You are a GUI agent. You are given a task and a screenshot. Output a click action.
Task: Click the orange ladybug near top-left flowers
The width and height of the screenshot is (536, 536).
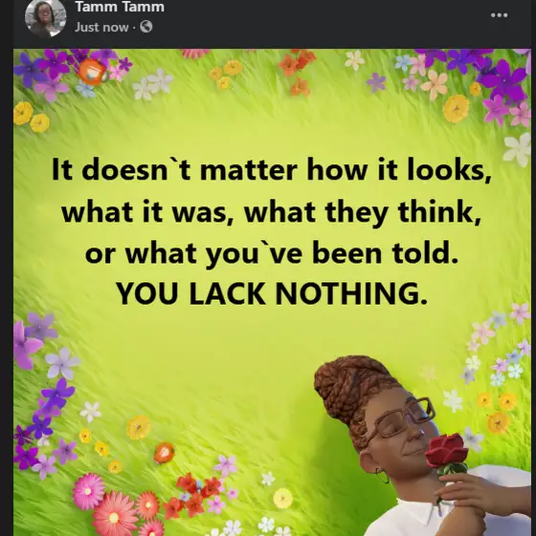click(x=93, y=74)
